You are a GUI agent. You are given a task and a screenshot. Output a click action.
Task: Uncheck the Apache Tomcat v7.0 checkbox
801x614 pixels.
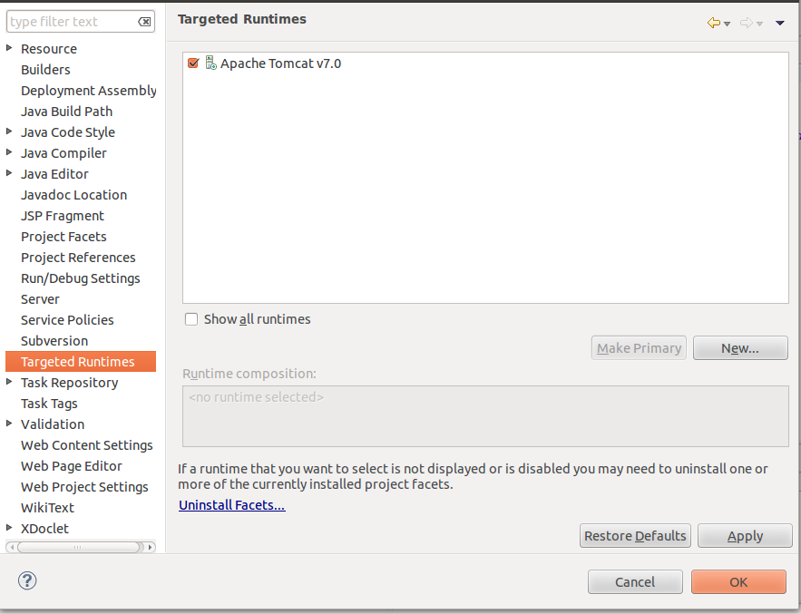(x=193, y=63)
